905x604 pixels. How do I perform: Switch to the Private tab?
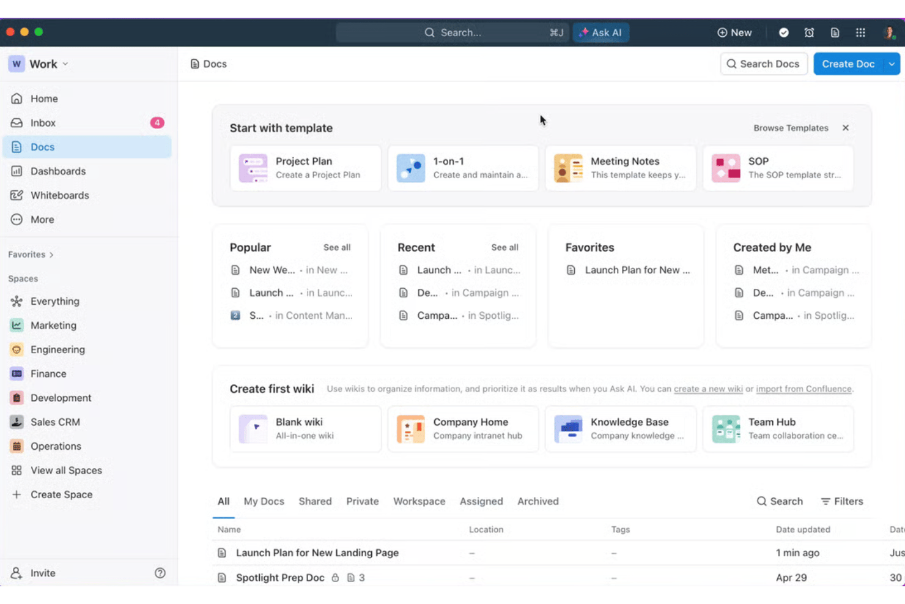(363, 501)
